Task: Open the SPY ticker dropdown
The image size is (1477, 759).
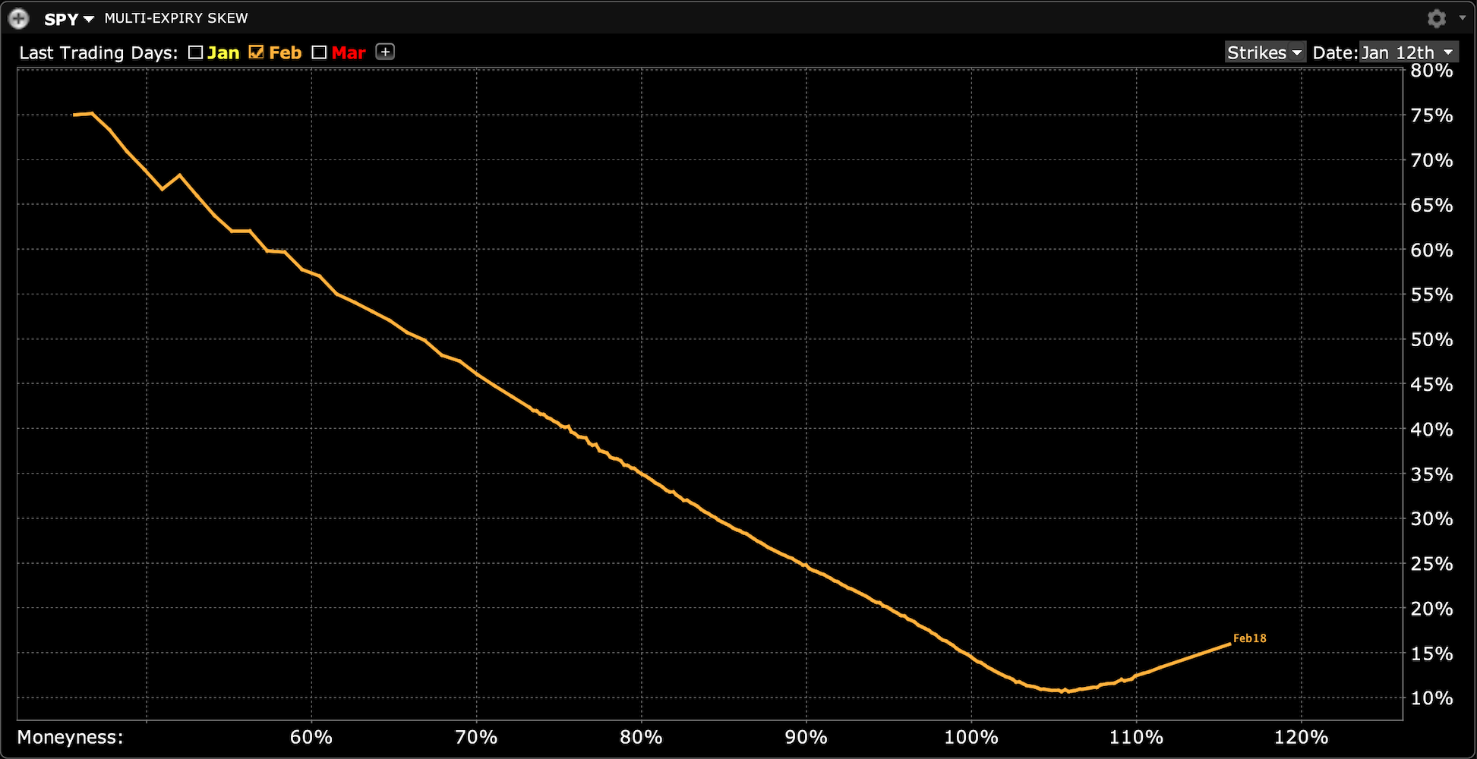Action: pyautogui.click(x=69, y=19)
